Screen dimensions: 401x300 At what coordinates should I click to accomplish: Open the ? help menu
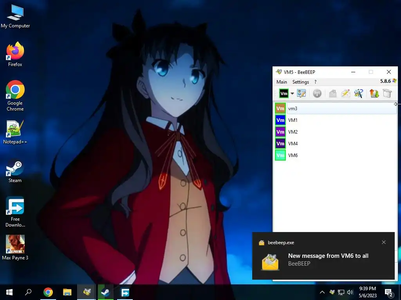coord(315,82)
